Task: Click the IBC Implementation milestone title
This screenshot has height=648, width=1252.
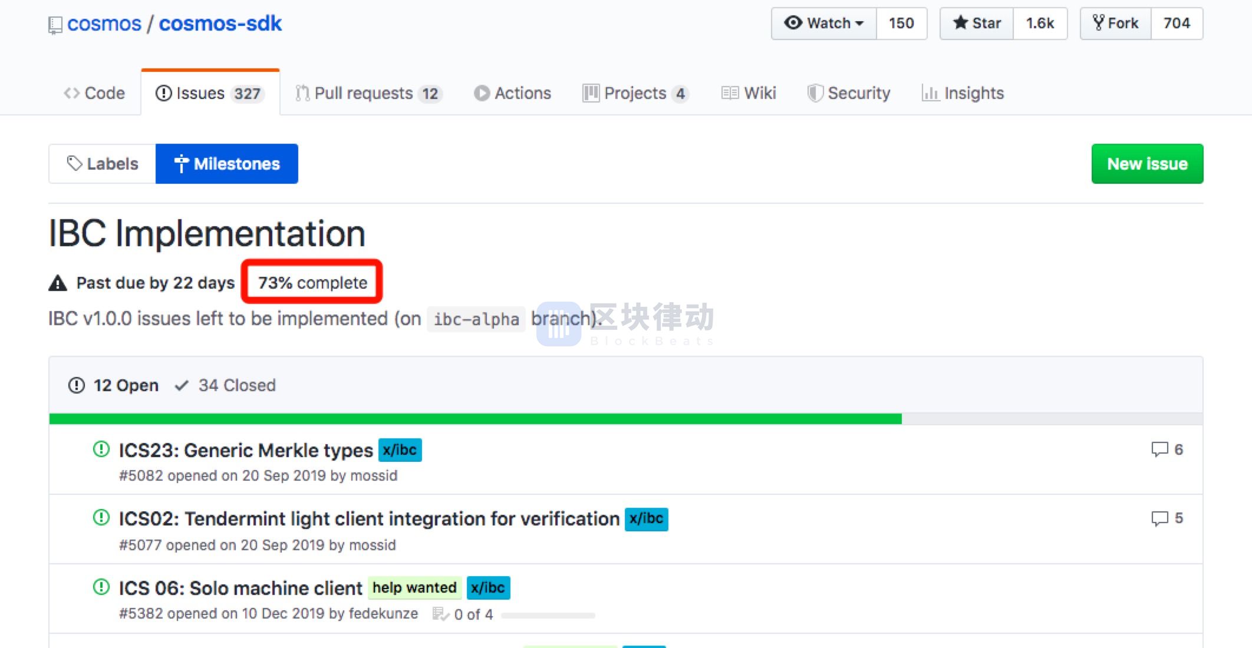Action: pyautogui.click(x=207, y=233)
